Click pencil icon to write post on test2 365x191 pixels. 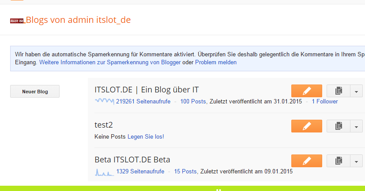307,126
